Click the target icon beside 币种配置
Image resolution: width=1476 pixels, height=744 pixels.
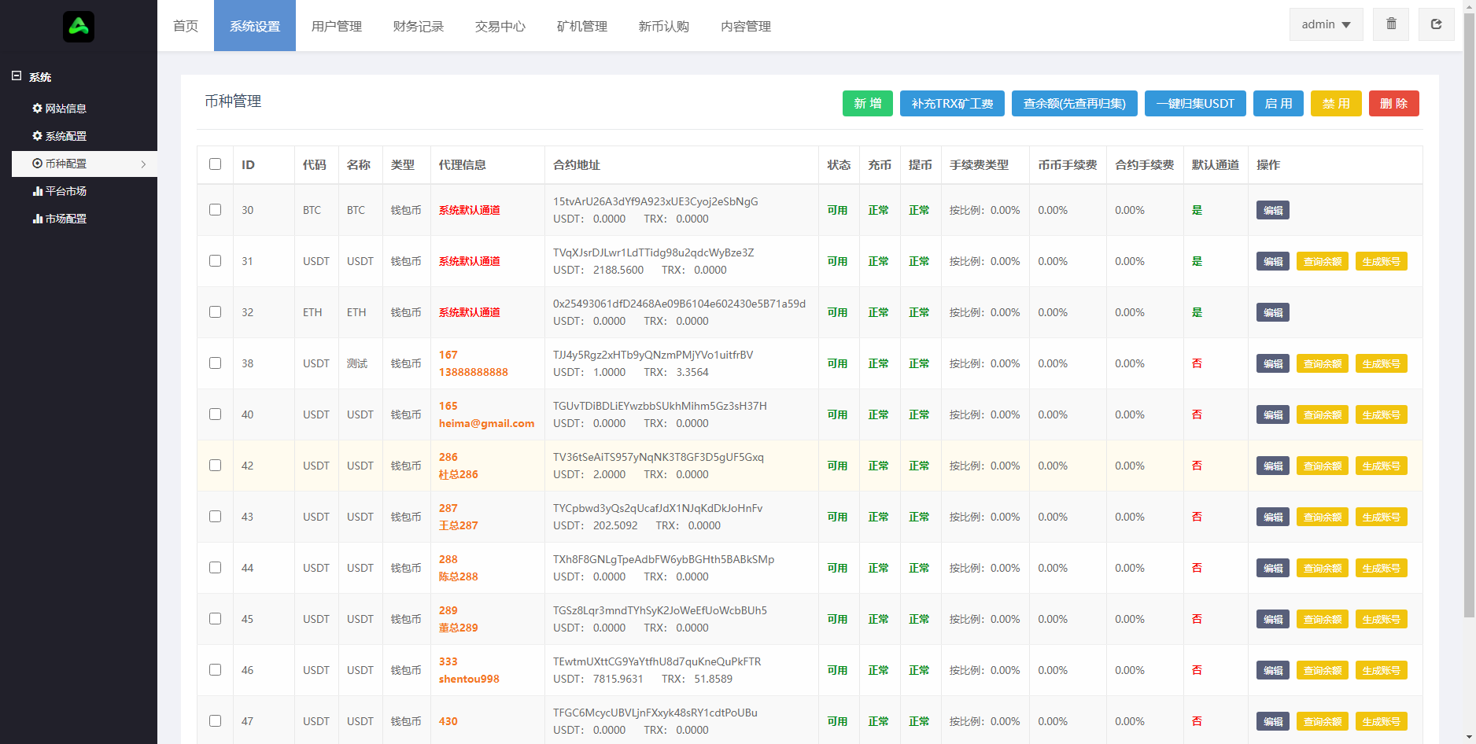pos(37,164)
